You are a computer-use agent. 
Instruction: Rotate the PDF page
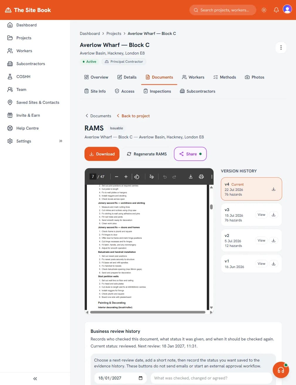137,177
